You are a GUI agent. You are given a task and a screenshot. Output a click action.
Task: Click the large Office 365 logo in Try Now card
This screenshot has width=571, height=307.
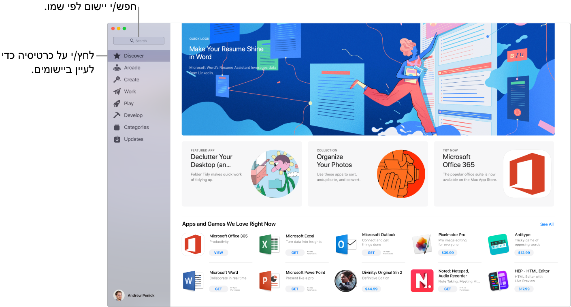[x=527, y=174]
